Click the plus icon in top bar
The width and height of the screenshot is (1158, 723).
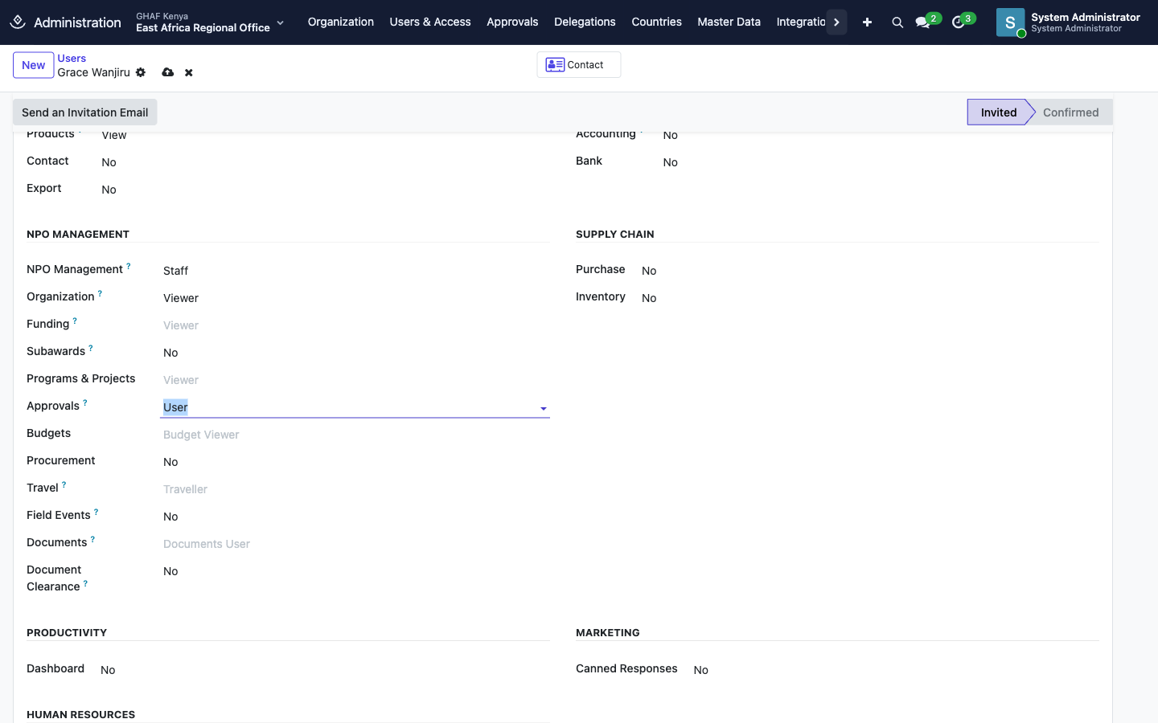click(867, 22)
